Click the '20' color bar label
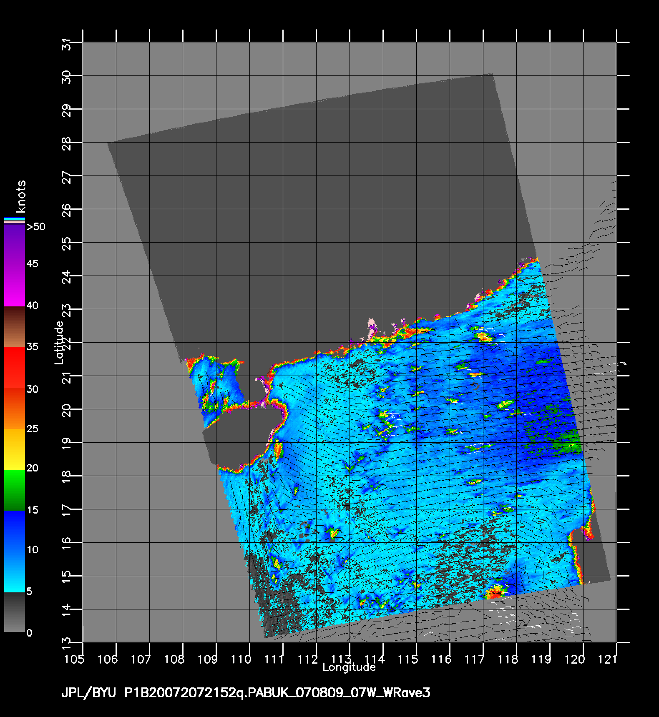Image resolution: width=659 pixels, height=717 pixels. point(33,468)
